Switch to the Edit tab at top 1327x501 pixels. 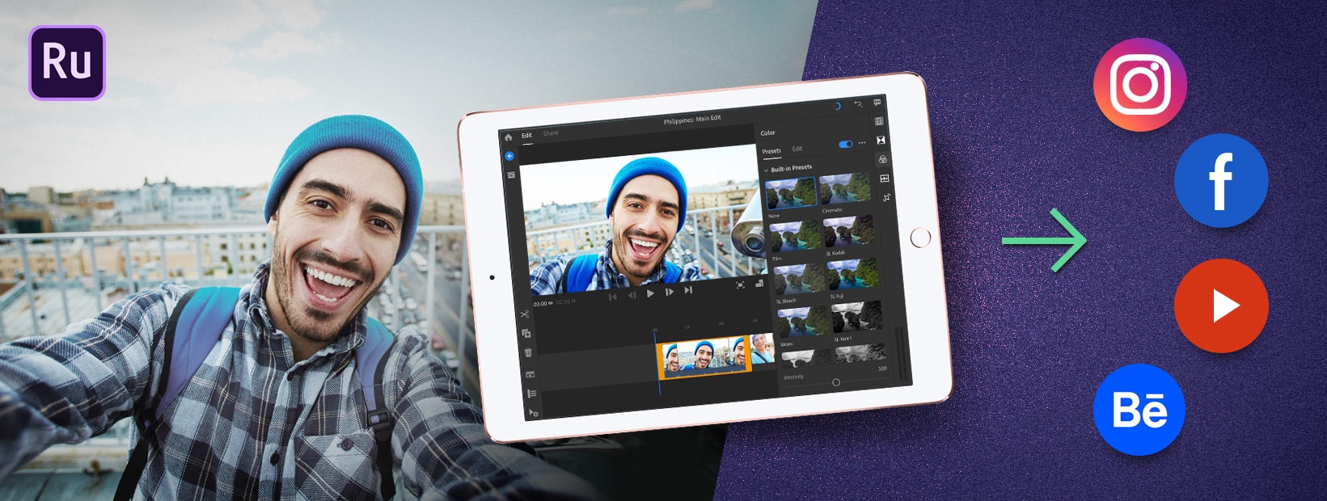[526, 136]
